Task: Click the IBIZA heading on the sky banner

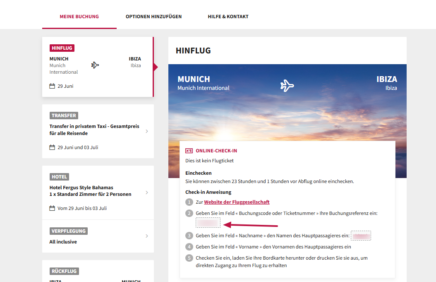Action: pyautogui.click(x=387, y=80)
